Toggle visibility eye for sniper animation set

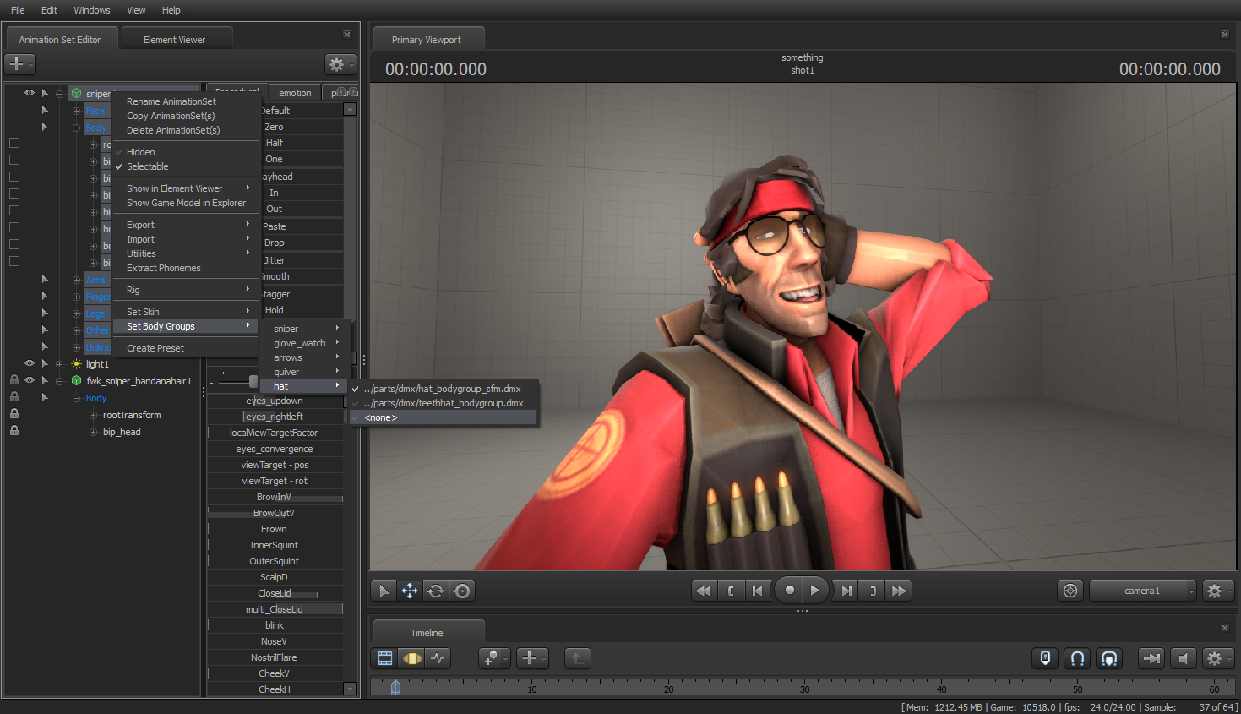[30, 93]
